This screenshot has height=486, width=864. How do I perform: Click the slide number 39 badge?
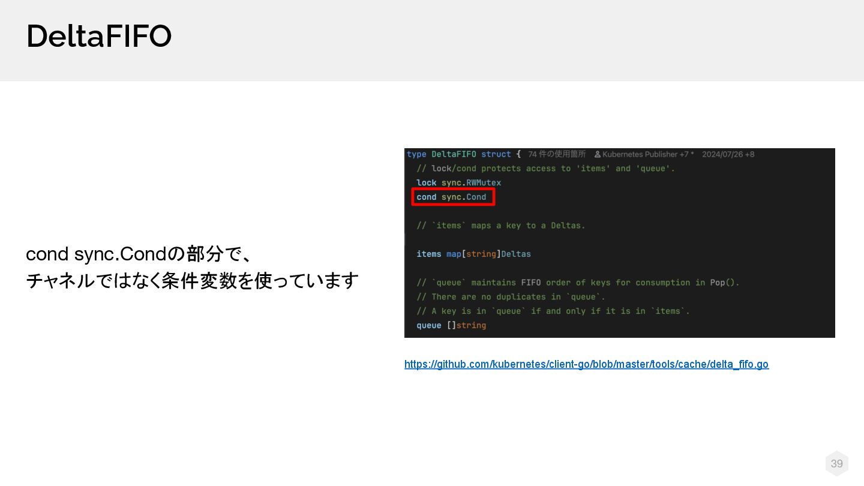[x=836, y=463]
